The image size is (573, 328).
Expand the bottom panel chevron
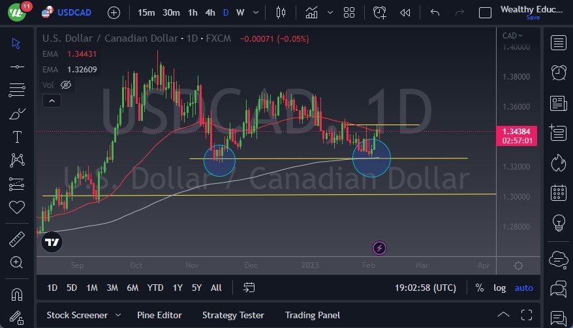pos(503,315)
